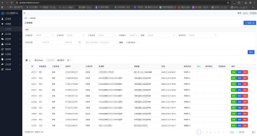Click the chat bubble sidebar icon

[2, 39]
